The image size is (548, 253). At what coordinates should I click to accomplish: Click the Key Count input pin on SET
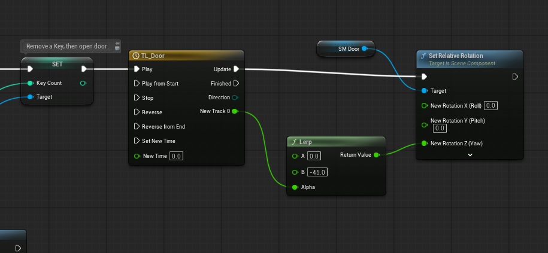point(30,83)
